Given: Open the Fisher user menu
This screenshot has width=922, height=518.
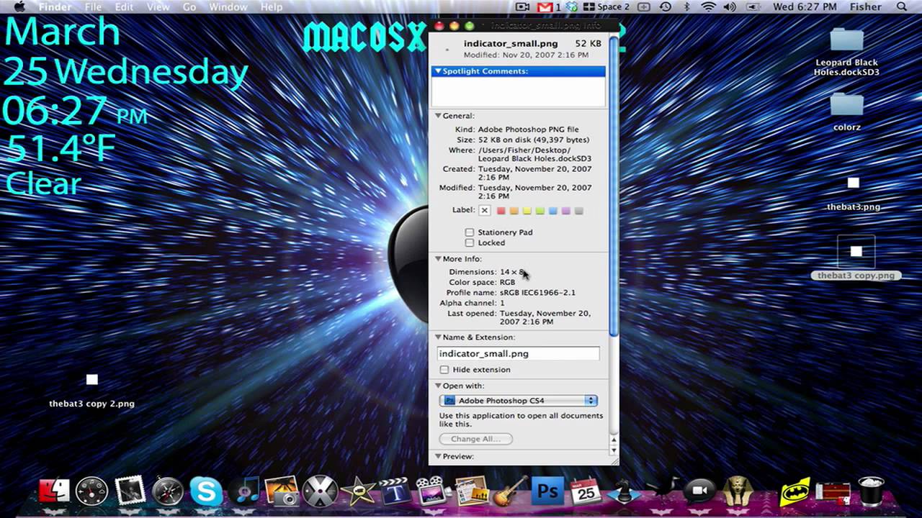Looking at the screenshot, I should (x=865, y=6).
